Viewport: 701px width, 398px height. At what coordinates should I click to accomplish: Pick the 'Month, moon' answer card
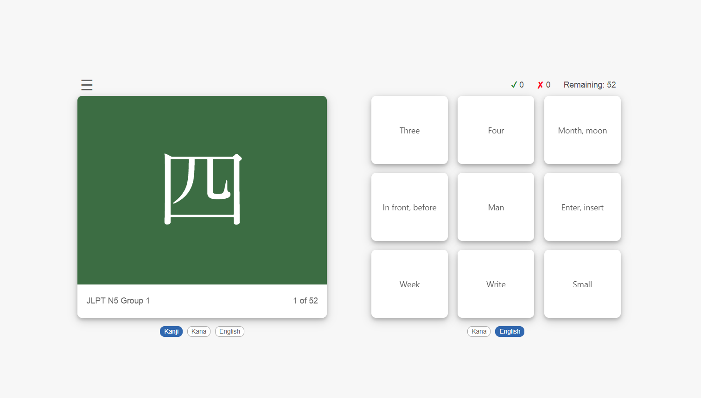(582, 130)
